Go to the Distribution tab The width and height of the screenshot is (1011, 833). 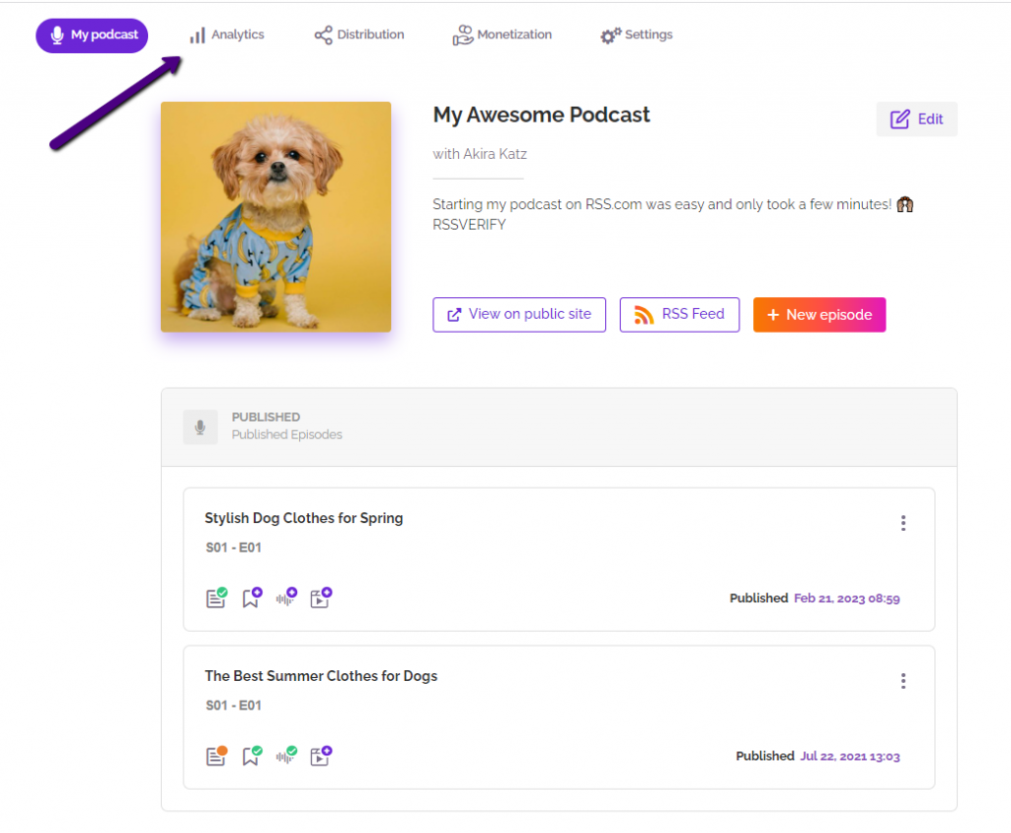click(x=359, y=35)
